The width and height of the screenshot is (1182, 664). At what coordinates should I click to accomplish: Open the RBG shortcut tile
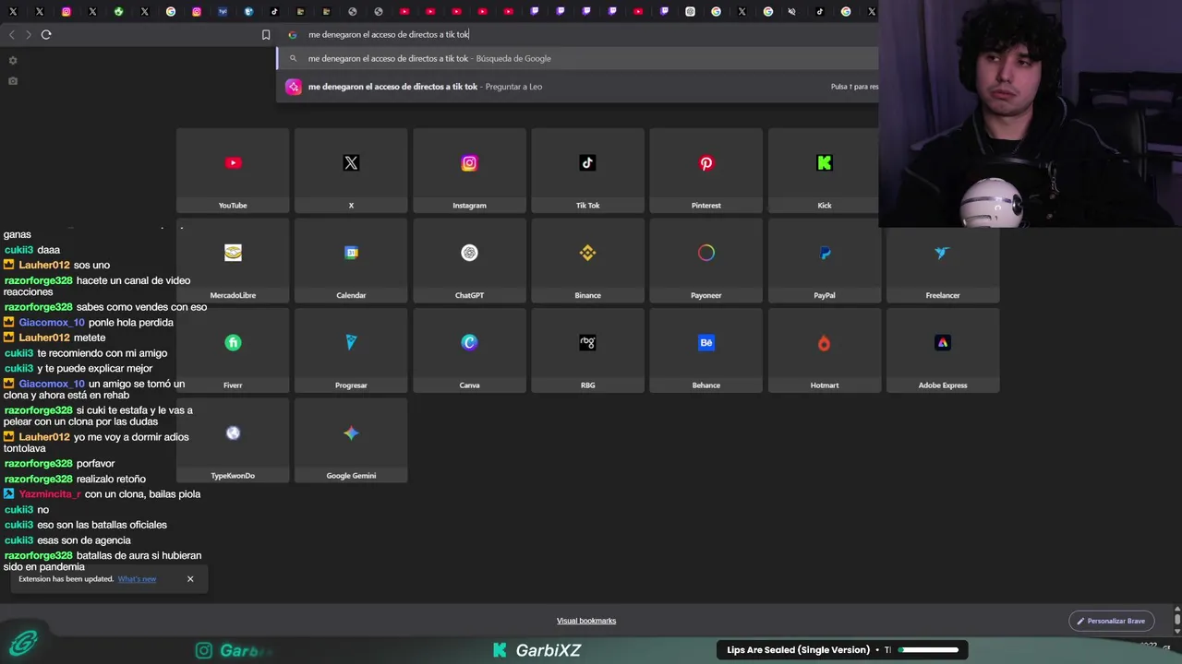click(x=587, y=350)
